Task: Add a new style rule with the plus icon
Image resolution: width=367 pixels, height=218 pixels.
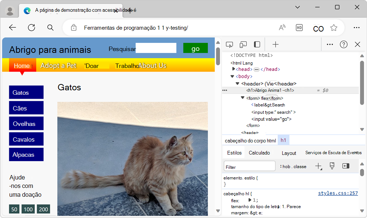Action: [318, 166]
